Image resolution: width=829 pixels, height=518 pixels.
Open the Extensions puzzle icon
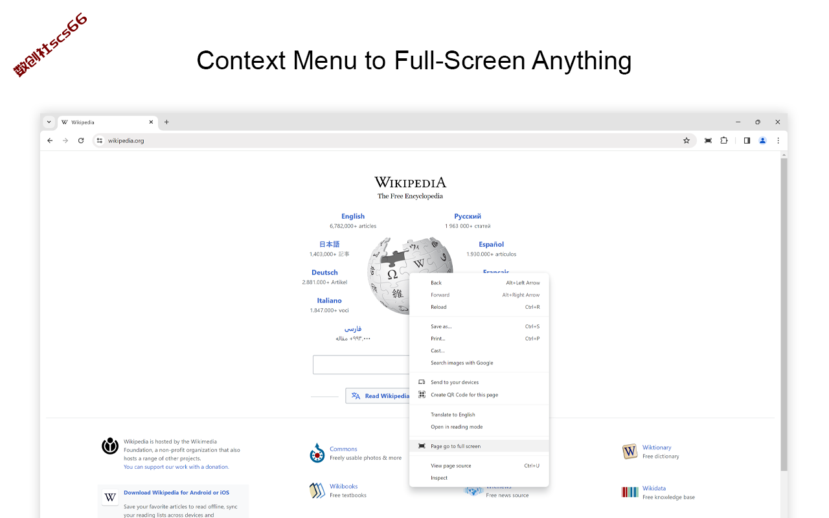[724, 141]
